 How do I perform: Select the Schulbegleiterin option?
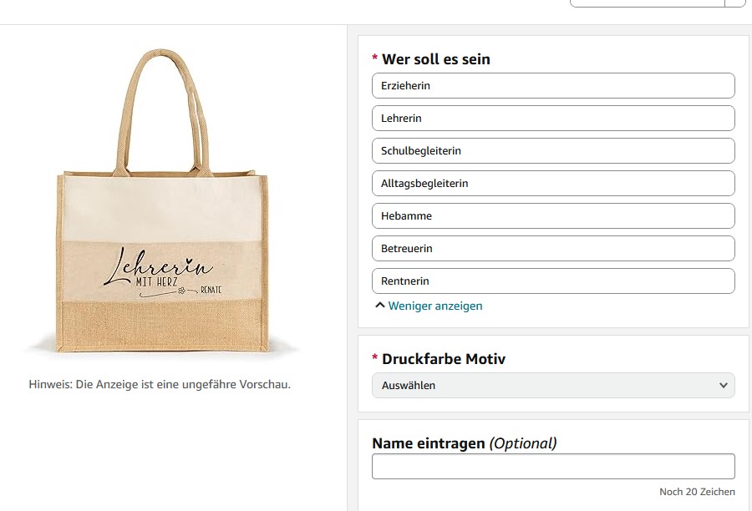pos(553,151)
